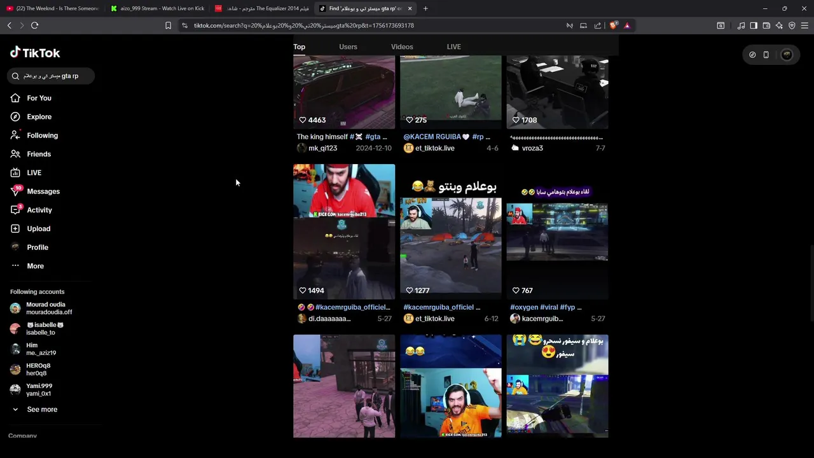The width and height of the screenshot is (814, 458).
Task: Open the Brave Wallet icon
Action: [766, 25]
